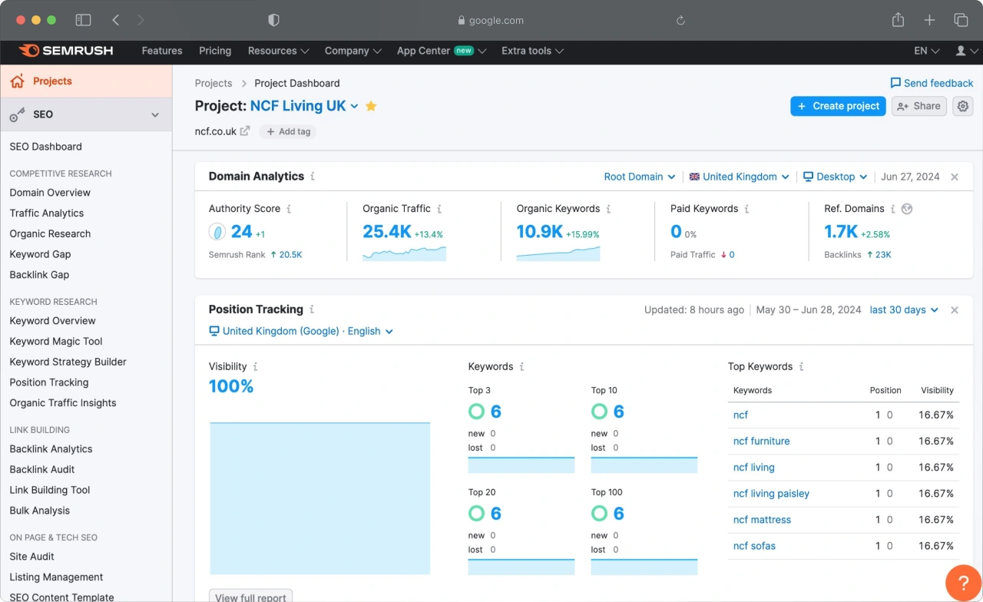Open ncf sofas keyword link

point(755,546)
